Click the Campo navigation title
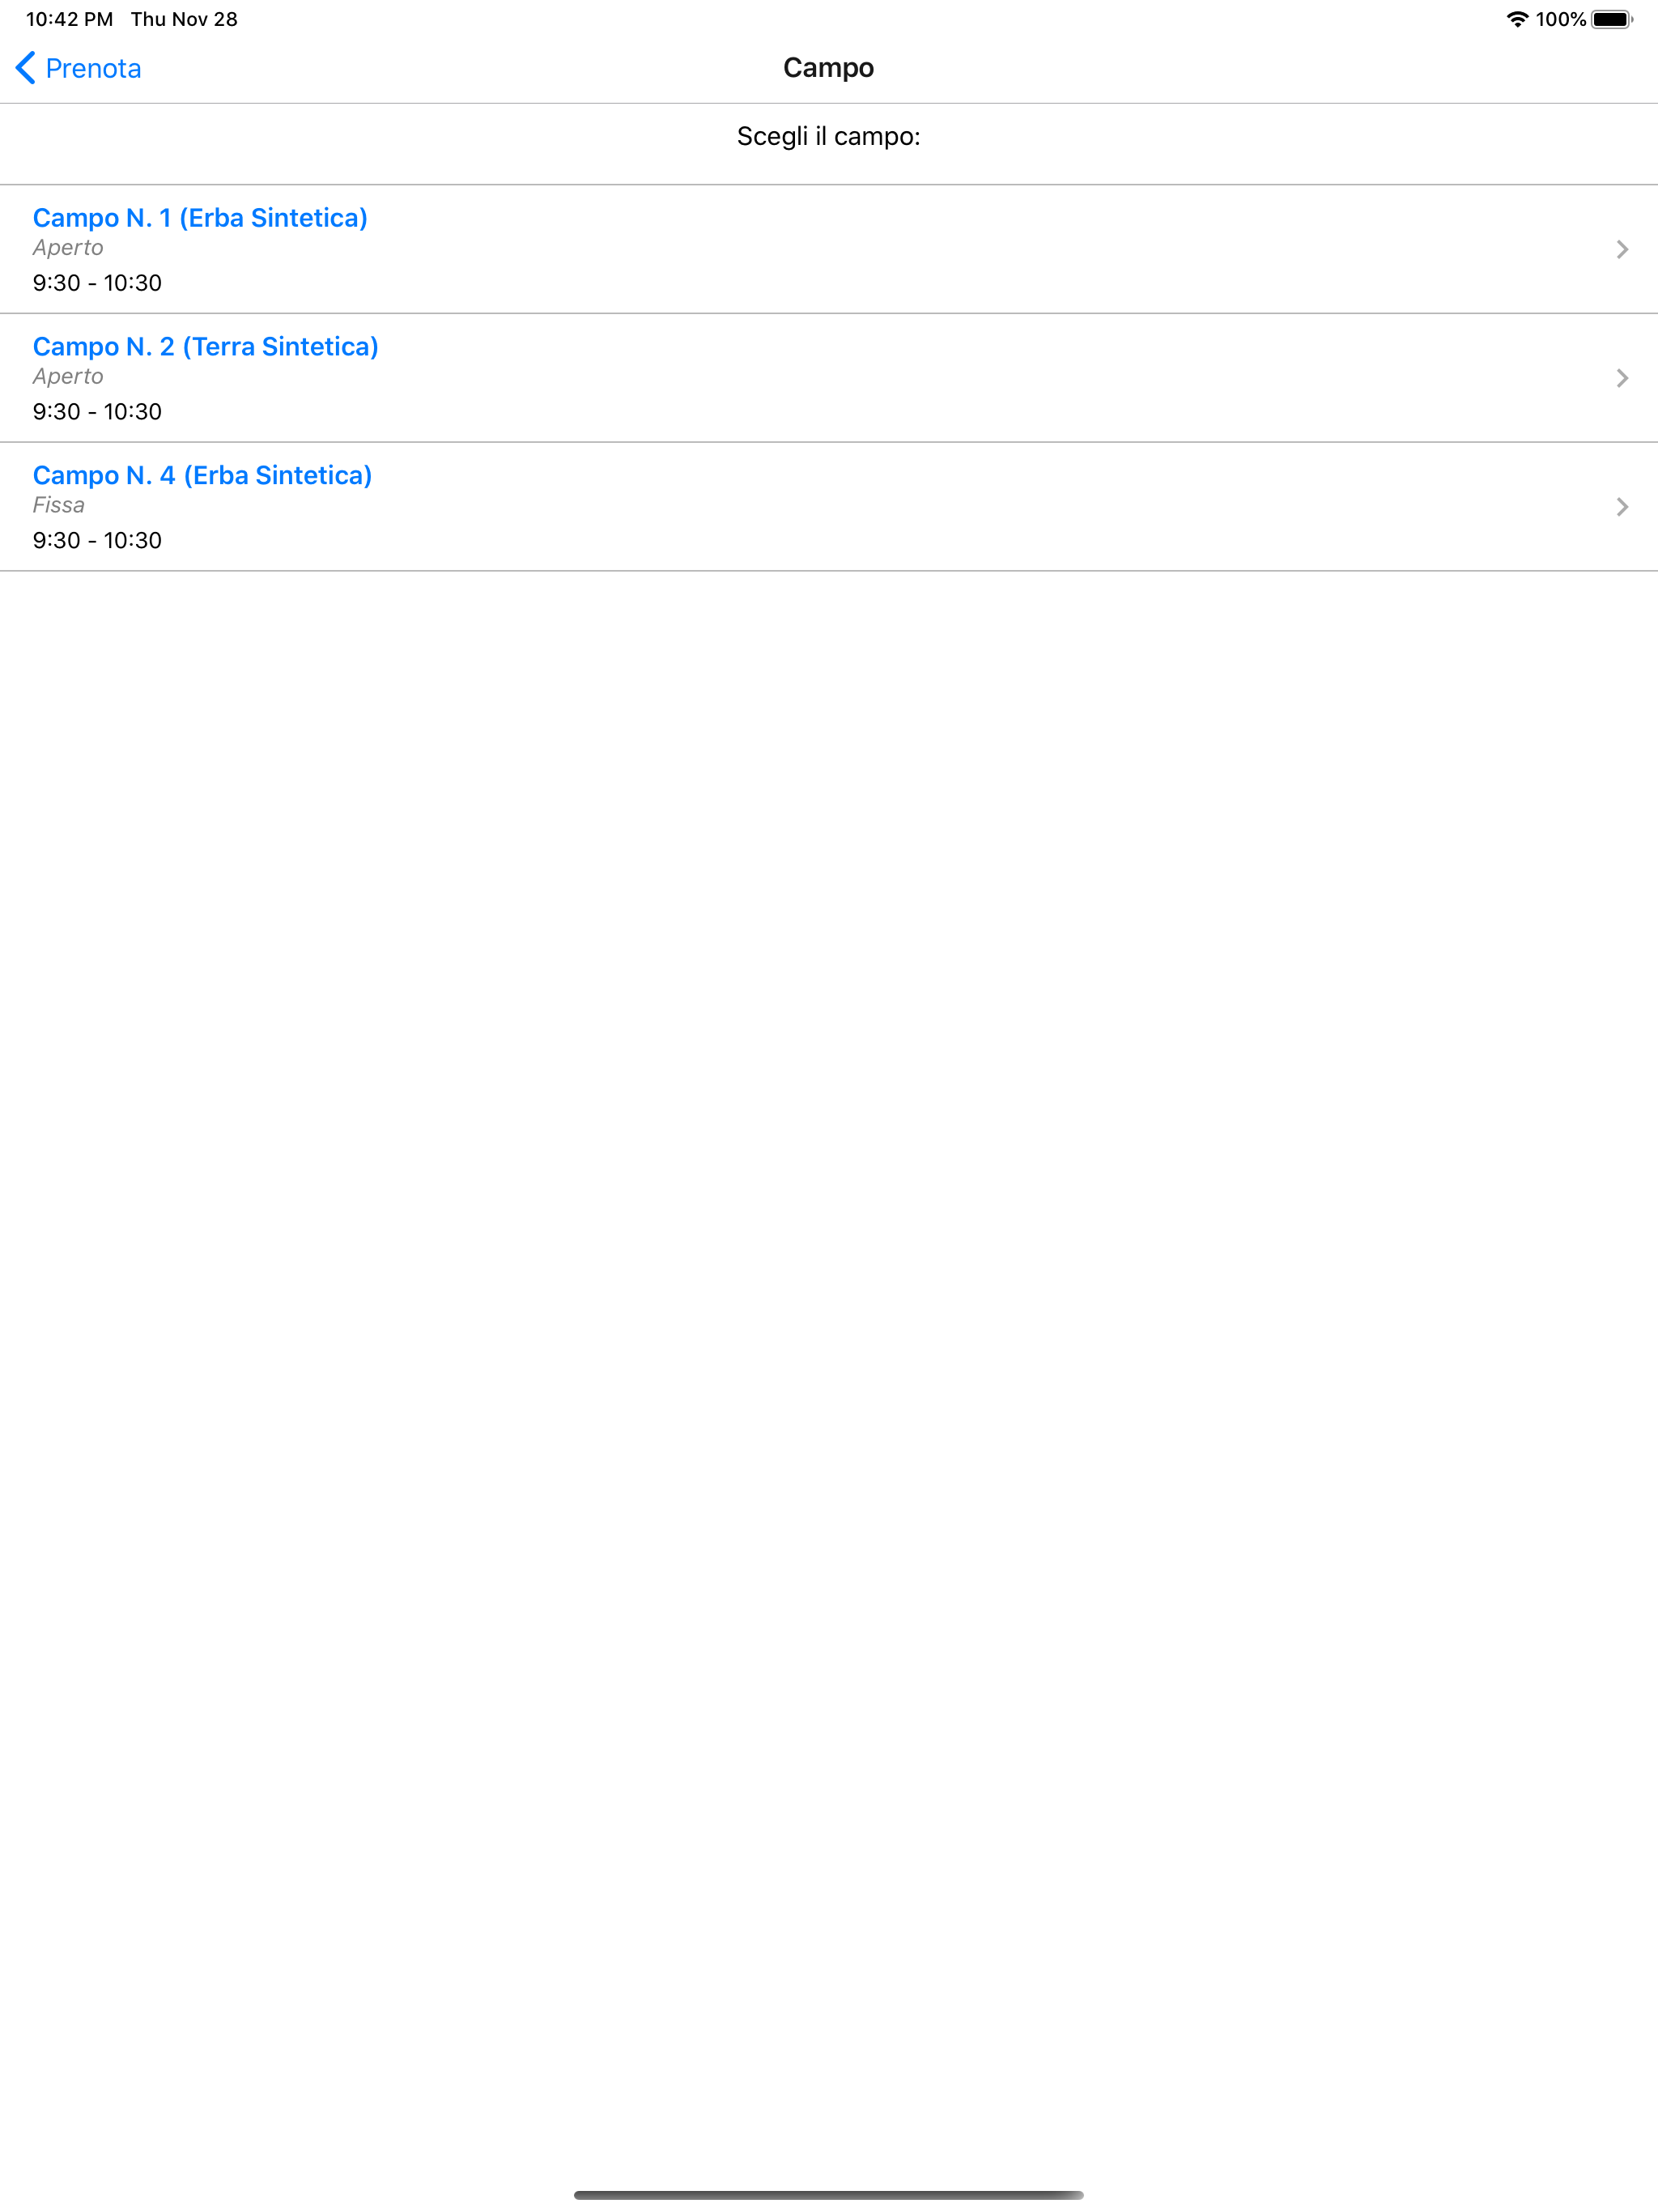 pyautogui.click(x=829, y=68)
